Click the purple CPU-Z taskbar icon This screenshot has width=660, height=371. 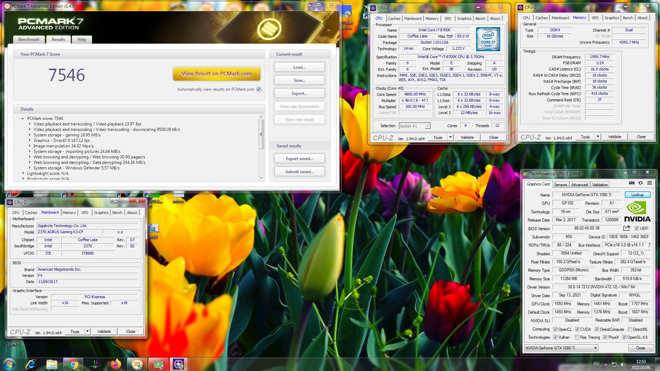point(178,364)
